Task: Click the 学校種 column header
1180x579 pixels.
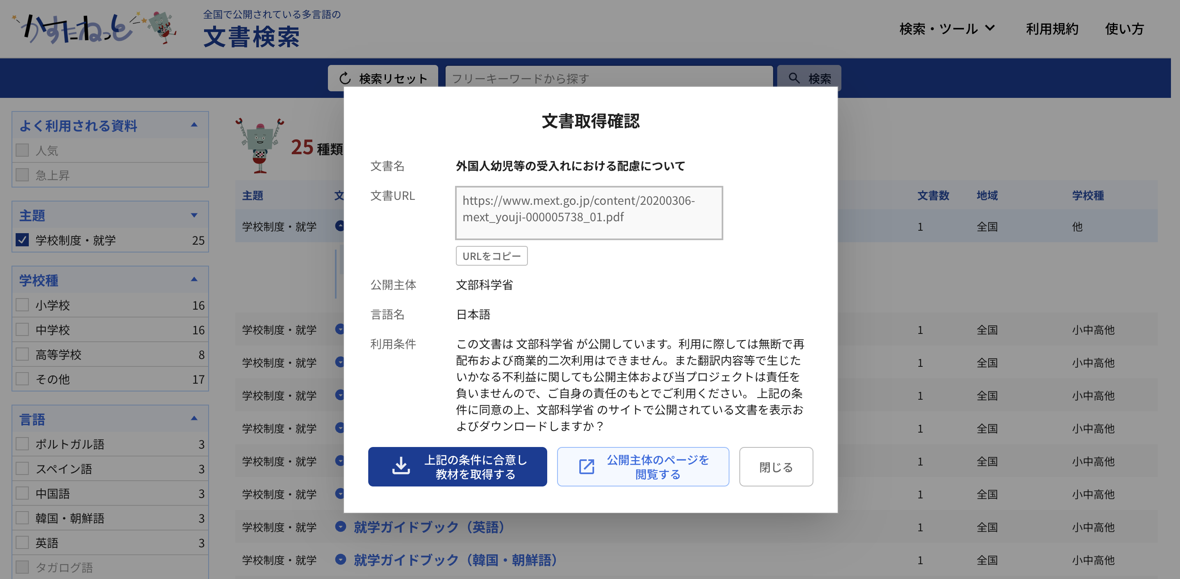Action: click(x=1088, y=195)
